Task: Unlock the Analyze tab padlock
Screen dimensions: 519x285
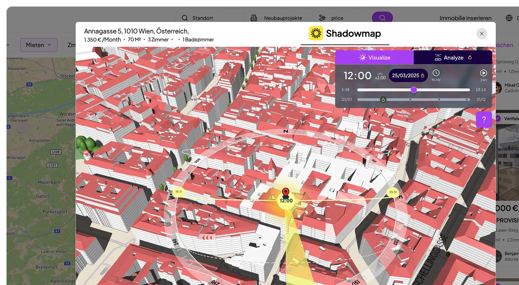Action: (470, 57)
